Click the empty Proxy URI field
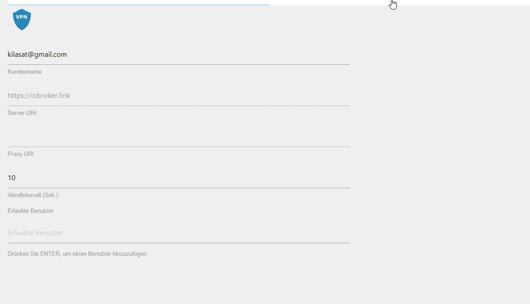This screenshot has height=304, width=530. (x=178, y=137)
